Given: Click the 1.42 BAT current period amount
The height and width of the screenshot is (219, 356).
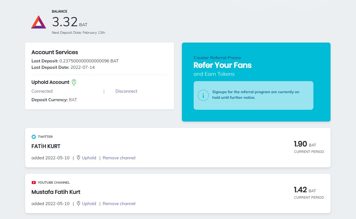Looking at the screenshot, I should coord(301,190).
